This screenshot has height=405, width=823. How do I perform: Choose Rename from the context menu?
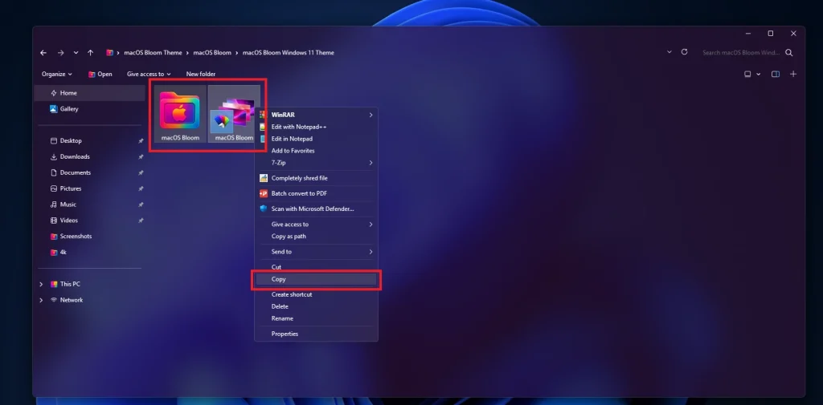click(x=316, y=318)
